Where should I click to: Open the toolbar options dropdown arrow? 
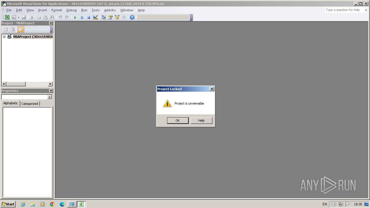pyautogui.click(x=191, y=18)
